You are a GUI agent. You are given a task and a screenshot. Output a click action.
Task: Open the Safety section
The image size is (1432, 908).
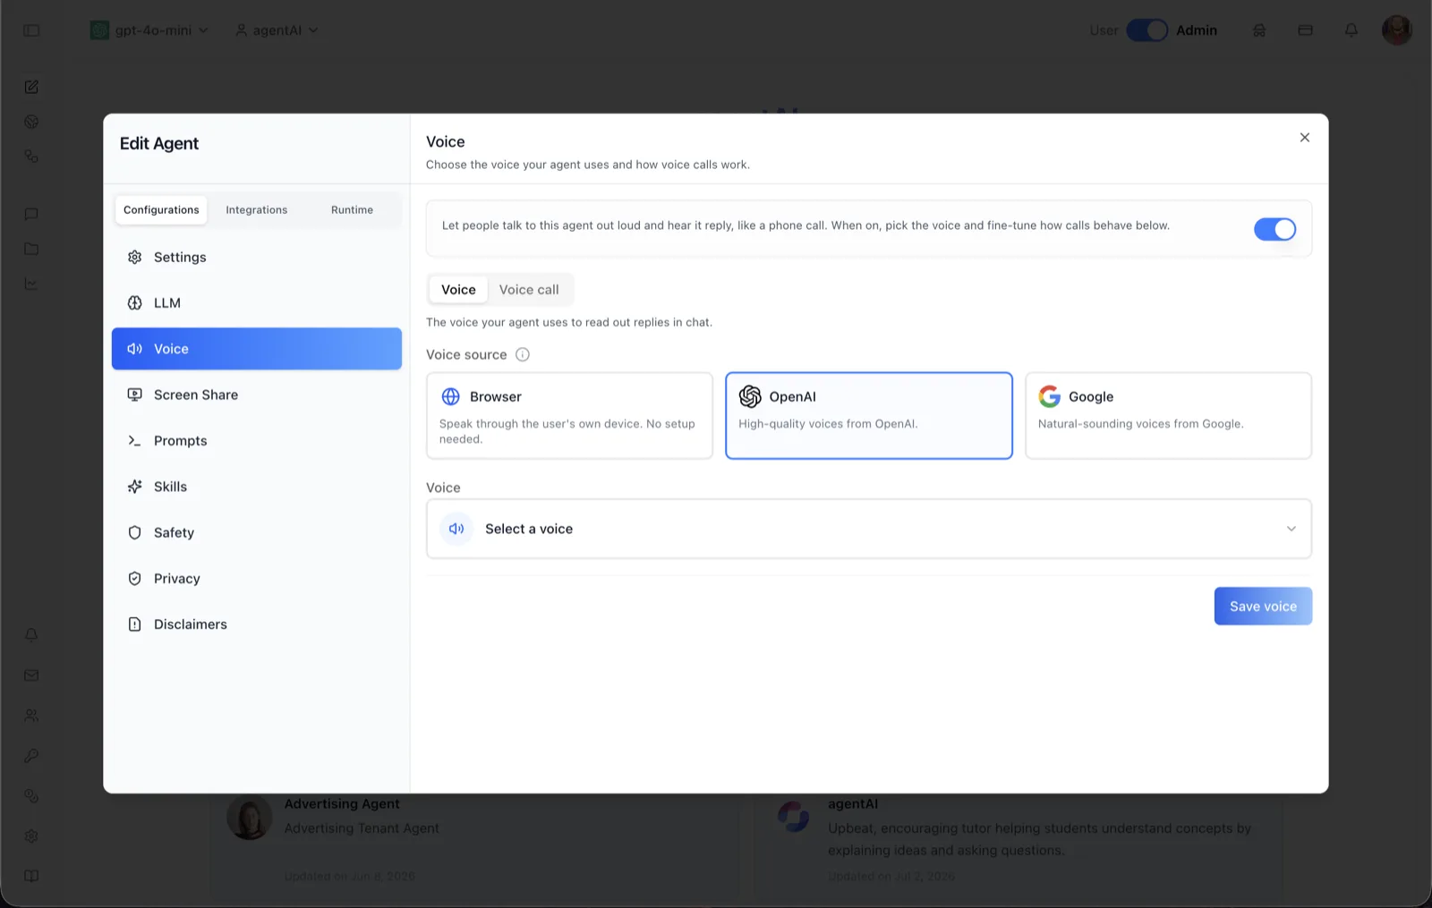click(257, 532)
